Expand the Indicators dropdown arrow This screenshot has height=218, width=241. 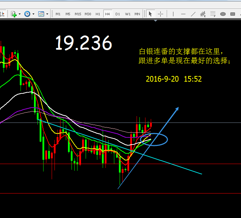(19, 14)
